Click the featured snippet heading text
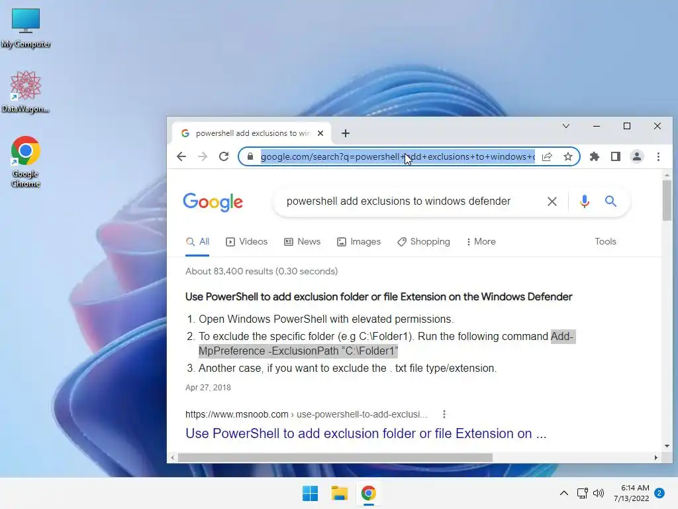The width and height of the screenshot is (678, 509). (x=379, y=297)
